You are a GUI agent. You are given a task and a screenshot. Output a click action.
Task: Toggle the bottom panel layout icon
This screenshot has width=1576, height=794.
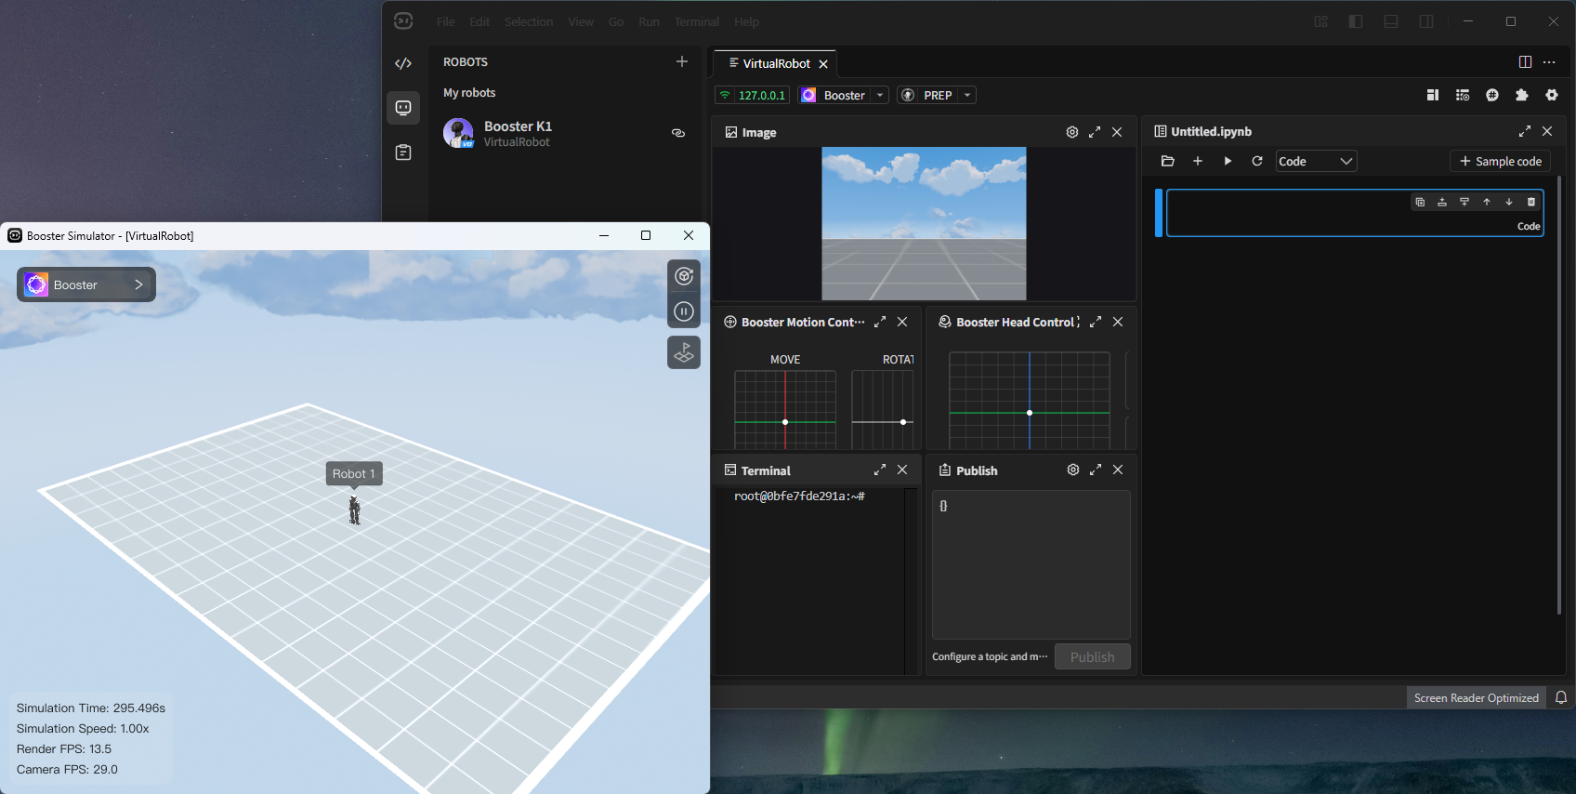(x=1391, y=21)
